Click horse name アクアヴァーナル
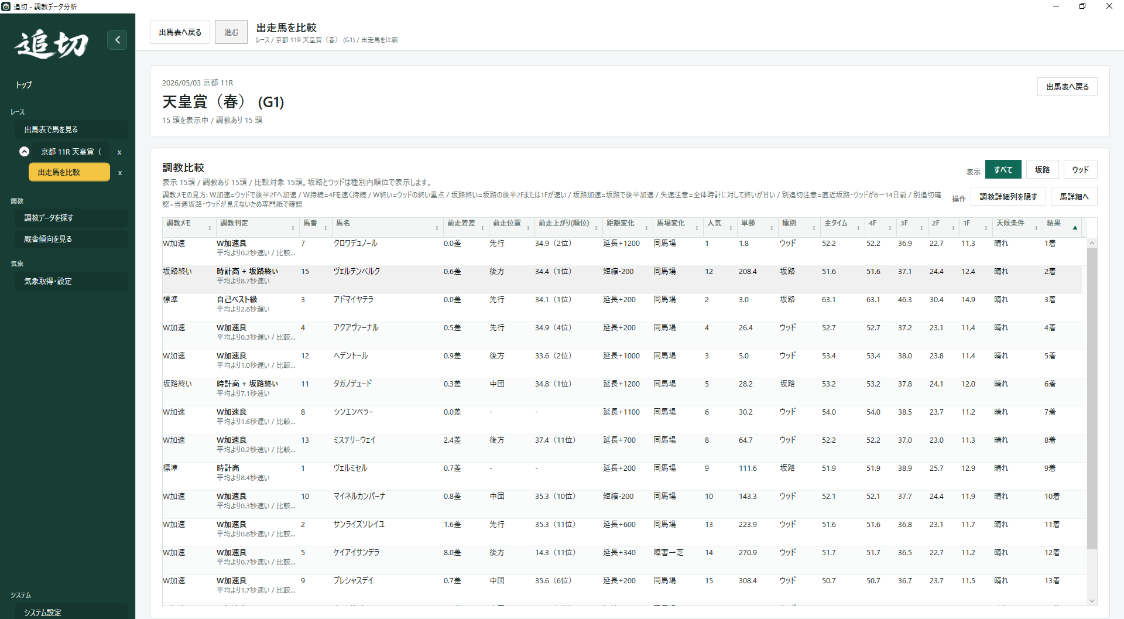The image size is (1124, 619). point(356,327)
